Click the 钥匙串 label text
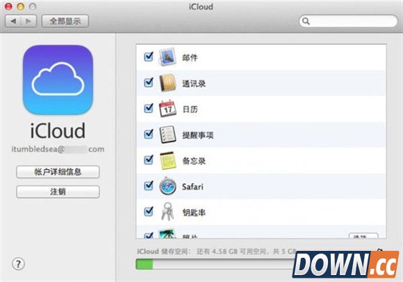The width and height of the screenshot is (403, 282). [194, 213]
